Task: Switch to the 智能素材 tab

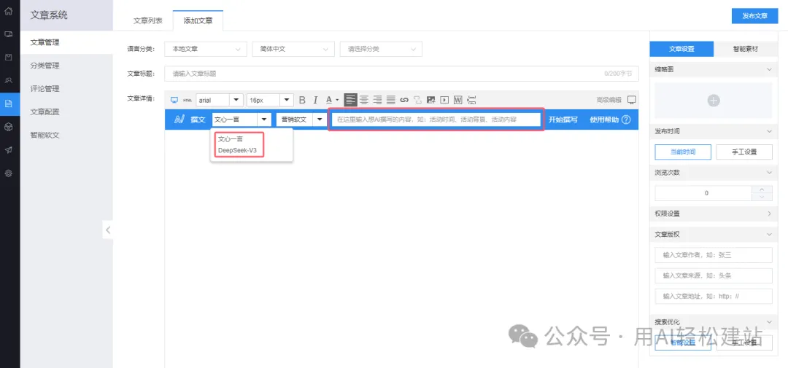Action: pos(745,50)
